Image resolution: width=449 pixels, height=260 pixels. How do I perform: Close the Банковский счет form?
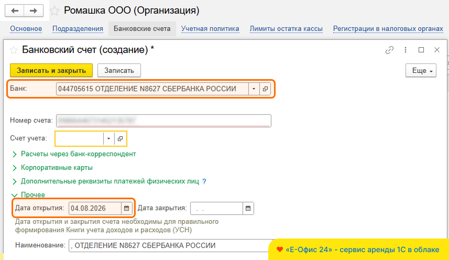coord(436,50)
